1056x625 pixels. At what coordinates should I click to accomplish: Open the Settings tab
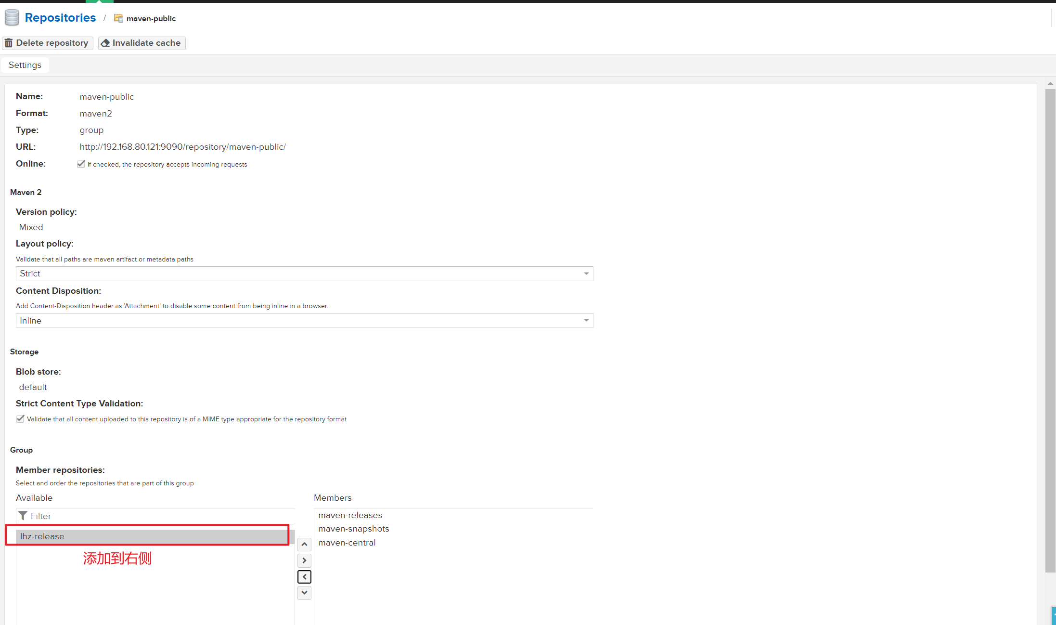point(25,65)
